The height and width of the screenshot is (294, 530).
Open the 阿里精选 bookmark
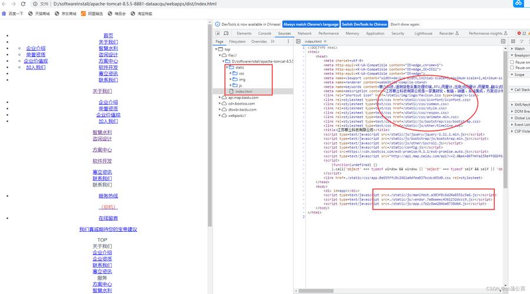92,14
